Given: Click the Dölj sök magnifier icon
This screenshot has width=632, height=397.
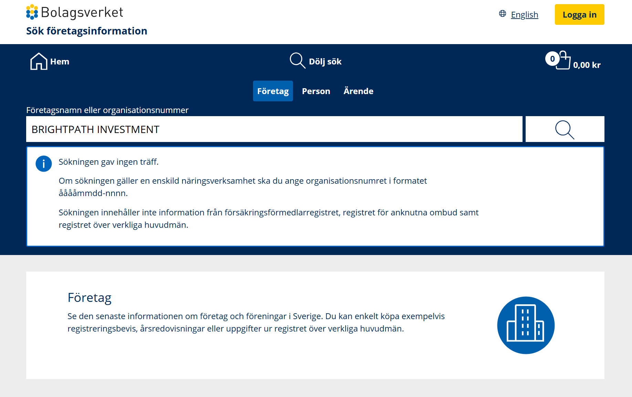Looking at the screenshot, I should click(x=297, y=61).
